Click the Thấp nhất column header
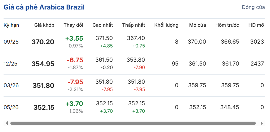The height and width of the screenshot is (132, 270). tap(134, 25)
